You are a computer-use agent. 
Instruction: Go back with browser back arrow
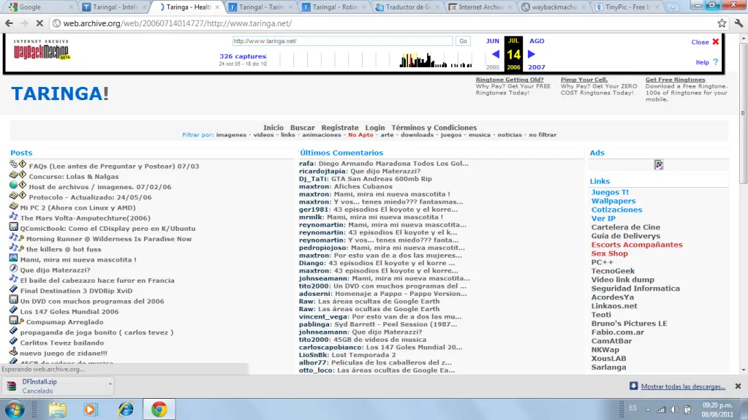9,23
